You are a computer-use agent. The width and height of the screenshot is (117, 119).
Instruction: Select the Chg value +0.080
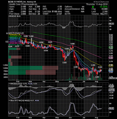tap(104, 9)
